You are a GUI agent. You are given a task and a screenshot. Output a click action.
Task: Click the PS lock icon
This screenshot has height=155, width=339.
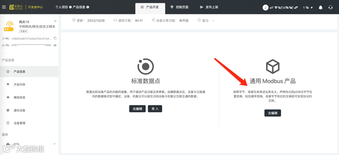(x=3, y=45)
